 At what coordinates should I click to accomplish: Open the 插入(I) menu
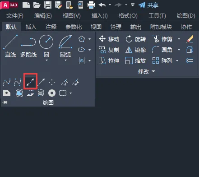coord(99,16)
